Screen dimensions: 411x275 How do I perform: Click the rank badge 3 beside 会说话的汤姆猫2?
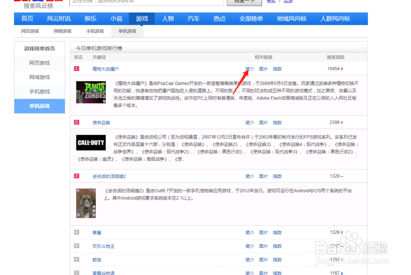(76, 176)
